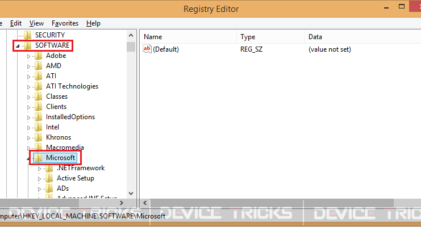Expand the AMD key
The image size is (421, 227).
tap(28, 66)
